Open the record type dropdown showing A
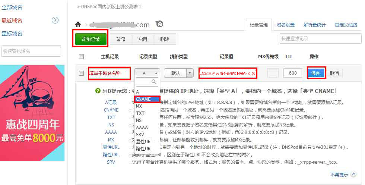 147,73
